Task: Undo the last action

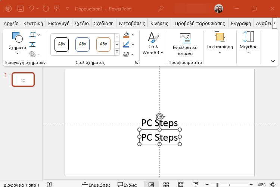Action: [31, 8]
